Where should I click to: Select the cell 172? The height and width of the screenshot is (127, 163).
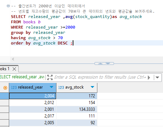tap(77, 96)
